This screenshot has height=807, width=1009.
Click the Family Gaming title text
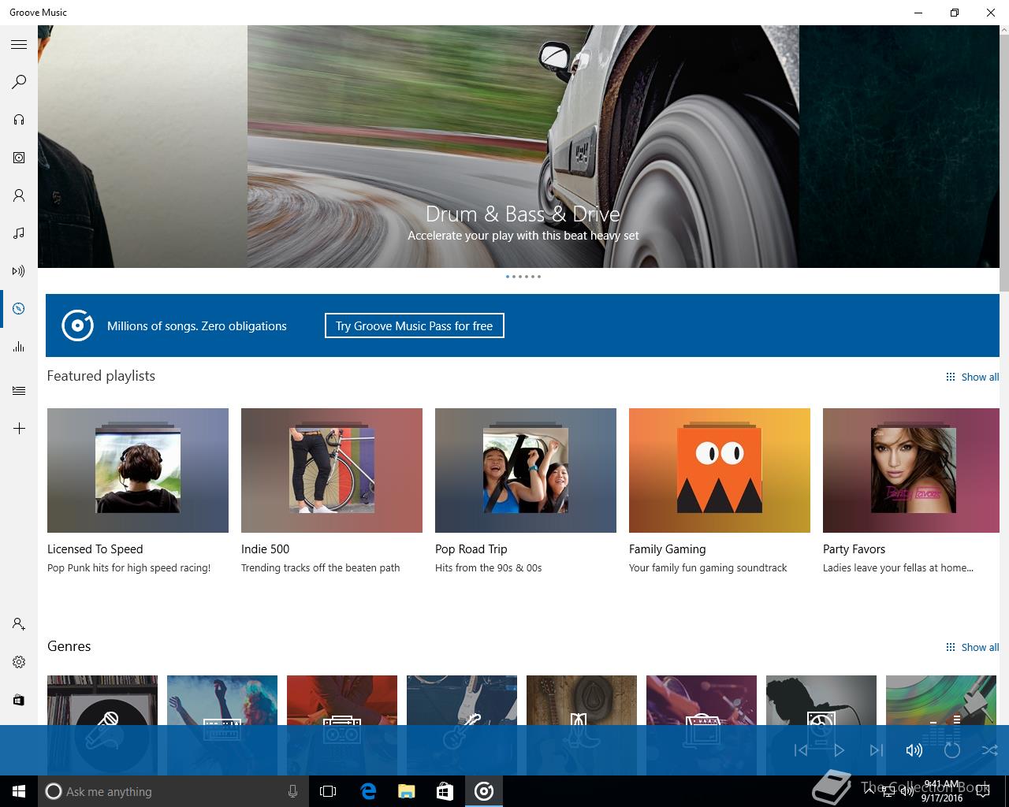[x=668, y=549]
